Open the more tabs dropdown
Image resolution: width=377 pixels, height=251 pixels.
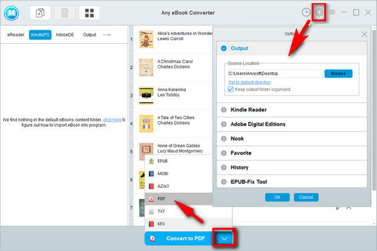click(107, 35)
